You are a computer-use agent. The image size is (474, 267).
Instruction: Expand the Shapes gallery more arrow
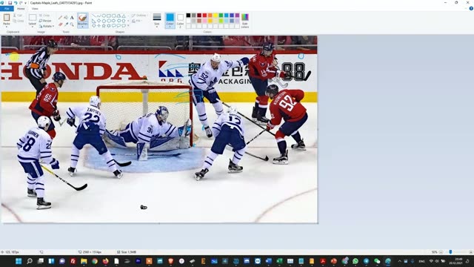(x=128, y=26)
